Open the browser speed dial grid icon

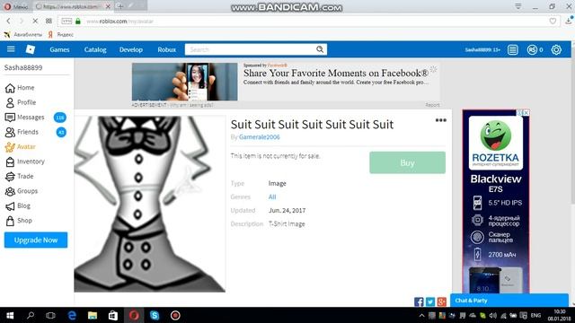tap(49, 22)
